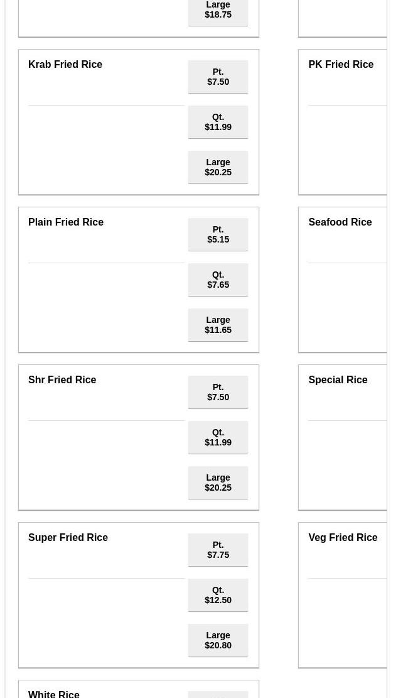
Task: Open the Shr Fried Rice item title
Action: [x=62, y=379]
